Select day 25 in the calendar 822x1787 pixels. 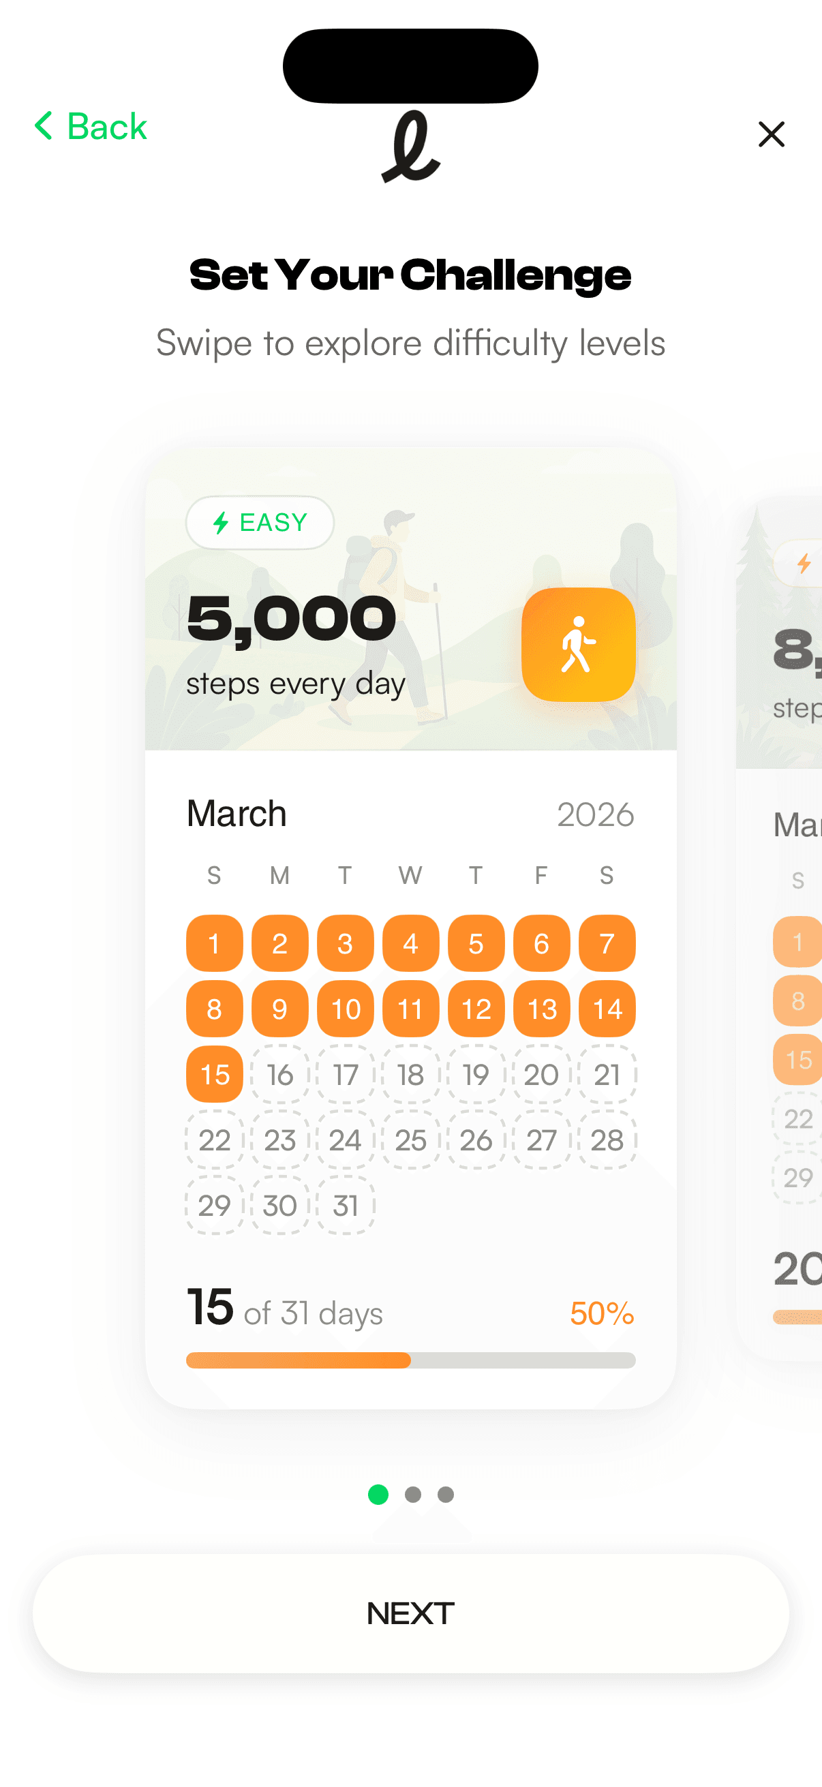(x=410, y=1140)
